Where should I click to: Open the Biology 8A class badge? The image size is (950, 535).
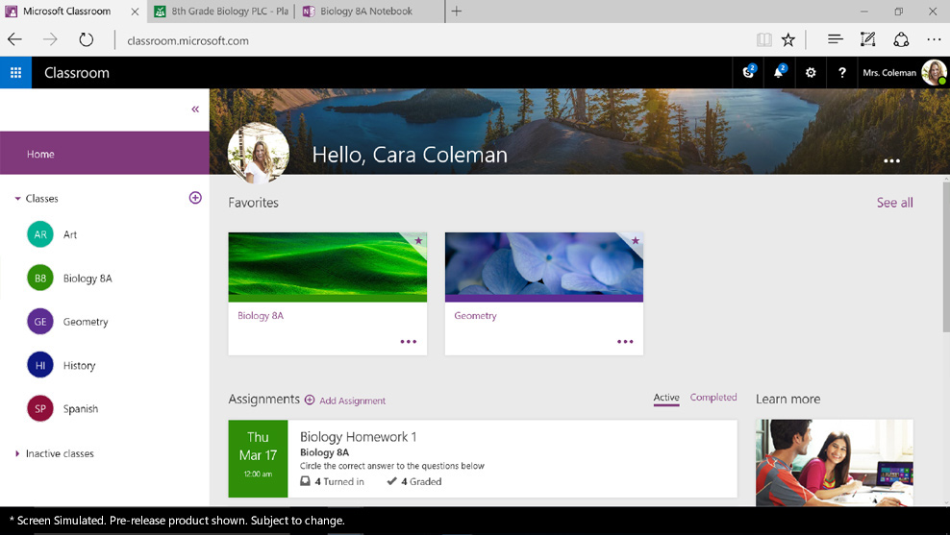40,279
